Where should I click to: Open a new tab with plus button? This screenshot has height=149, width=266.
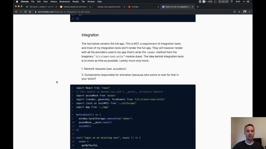(x=198, y=7)
